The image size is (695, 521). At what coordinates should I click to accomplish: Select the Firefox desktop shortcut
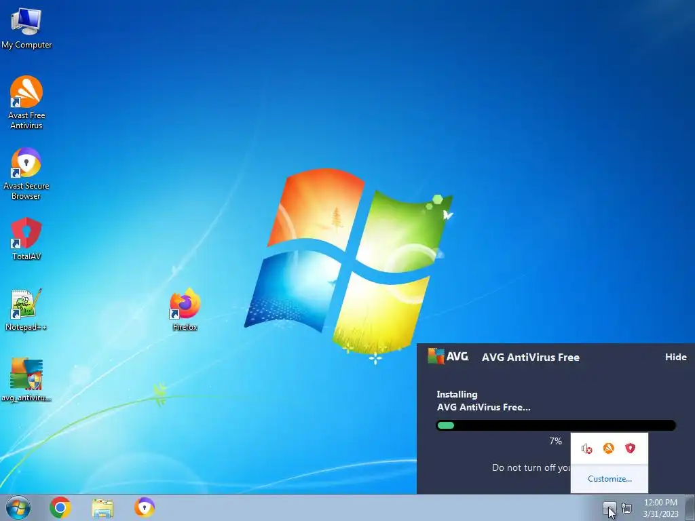tap(185, 309)
